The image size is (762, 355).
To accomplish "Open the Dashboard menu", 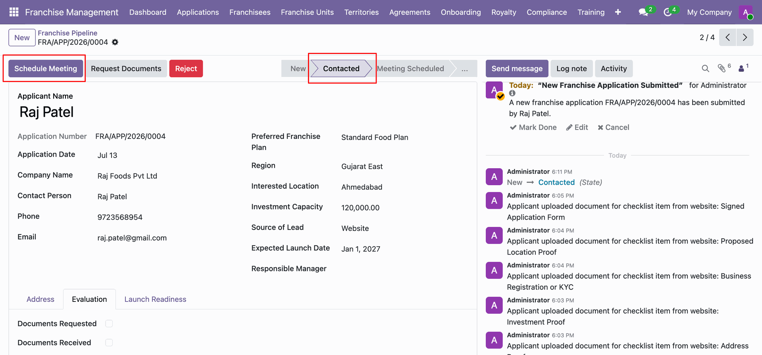I will [148, 12].
